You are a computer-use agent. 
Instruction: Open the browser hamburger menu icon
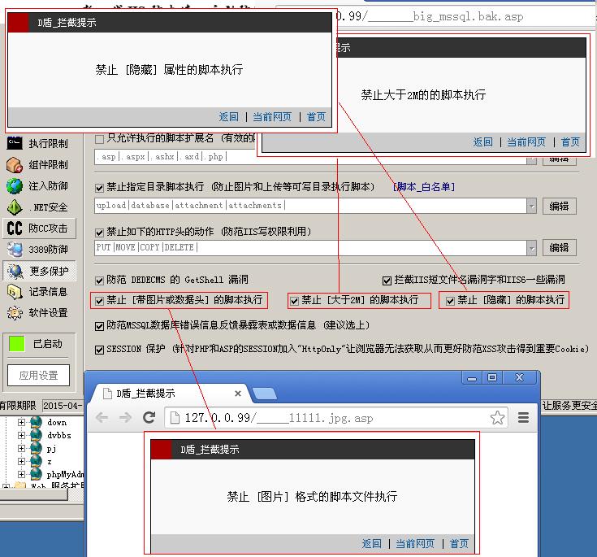coord(524,417)
